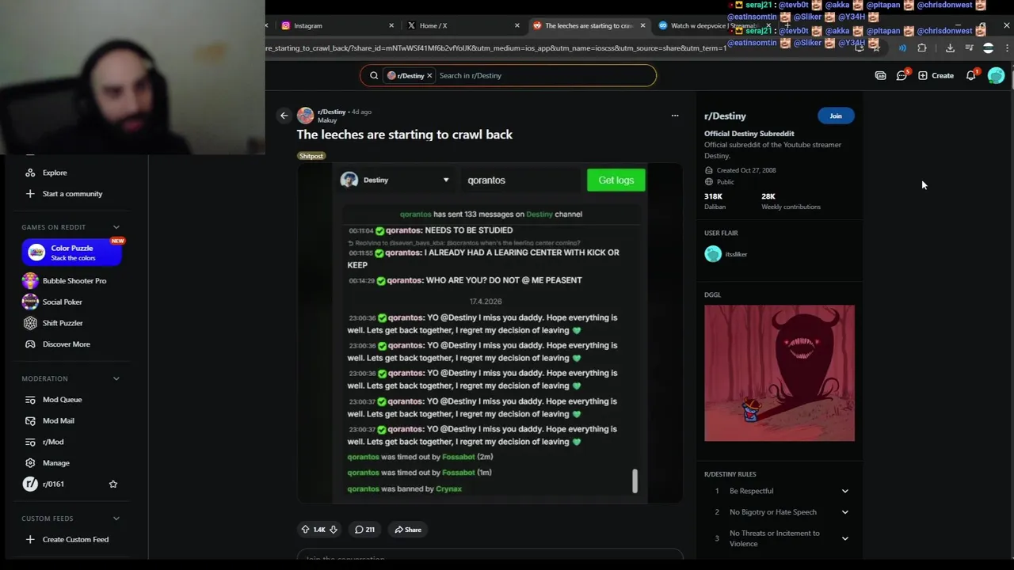Favorite r/0161 with the star
This screenshot has height=570, width=1014.
click(x=113, y=484)
